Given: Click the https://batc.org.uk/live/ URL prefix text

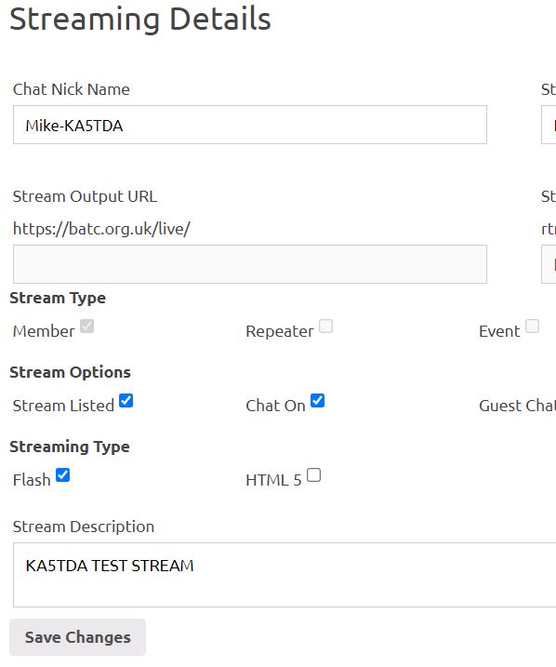Looking at the screenshot, I should 101,229.
